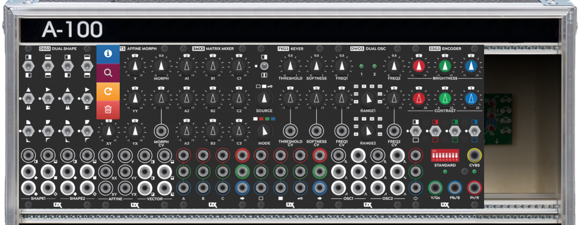The image size is (578, 225).
Task: Select the DWO3 Dual Osc module title
Action: (368, 49)
